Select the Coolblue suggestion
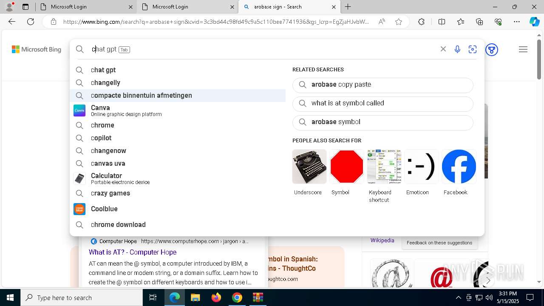This screenshot has width=544, height=306. pyautogui.click(x=178, y=209)
